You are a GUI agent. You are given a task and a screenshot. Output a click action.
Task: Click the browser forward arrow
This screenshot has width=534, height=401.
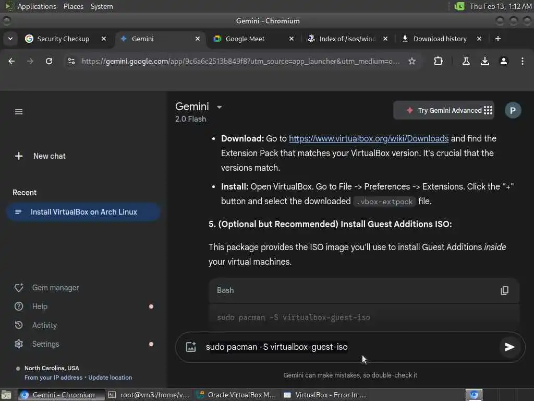point(30,62)
